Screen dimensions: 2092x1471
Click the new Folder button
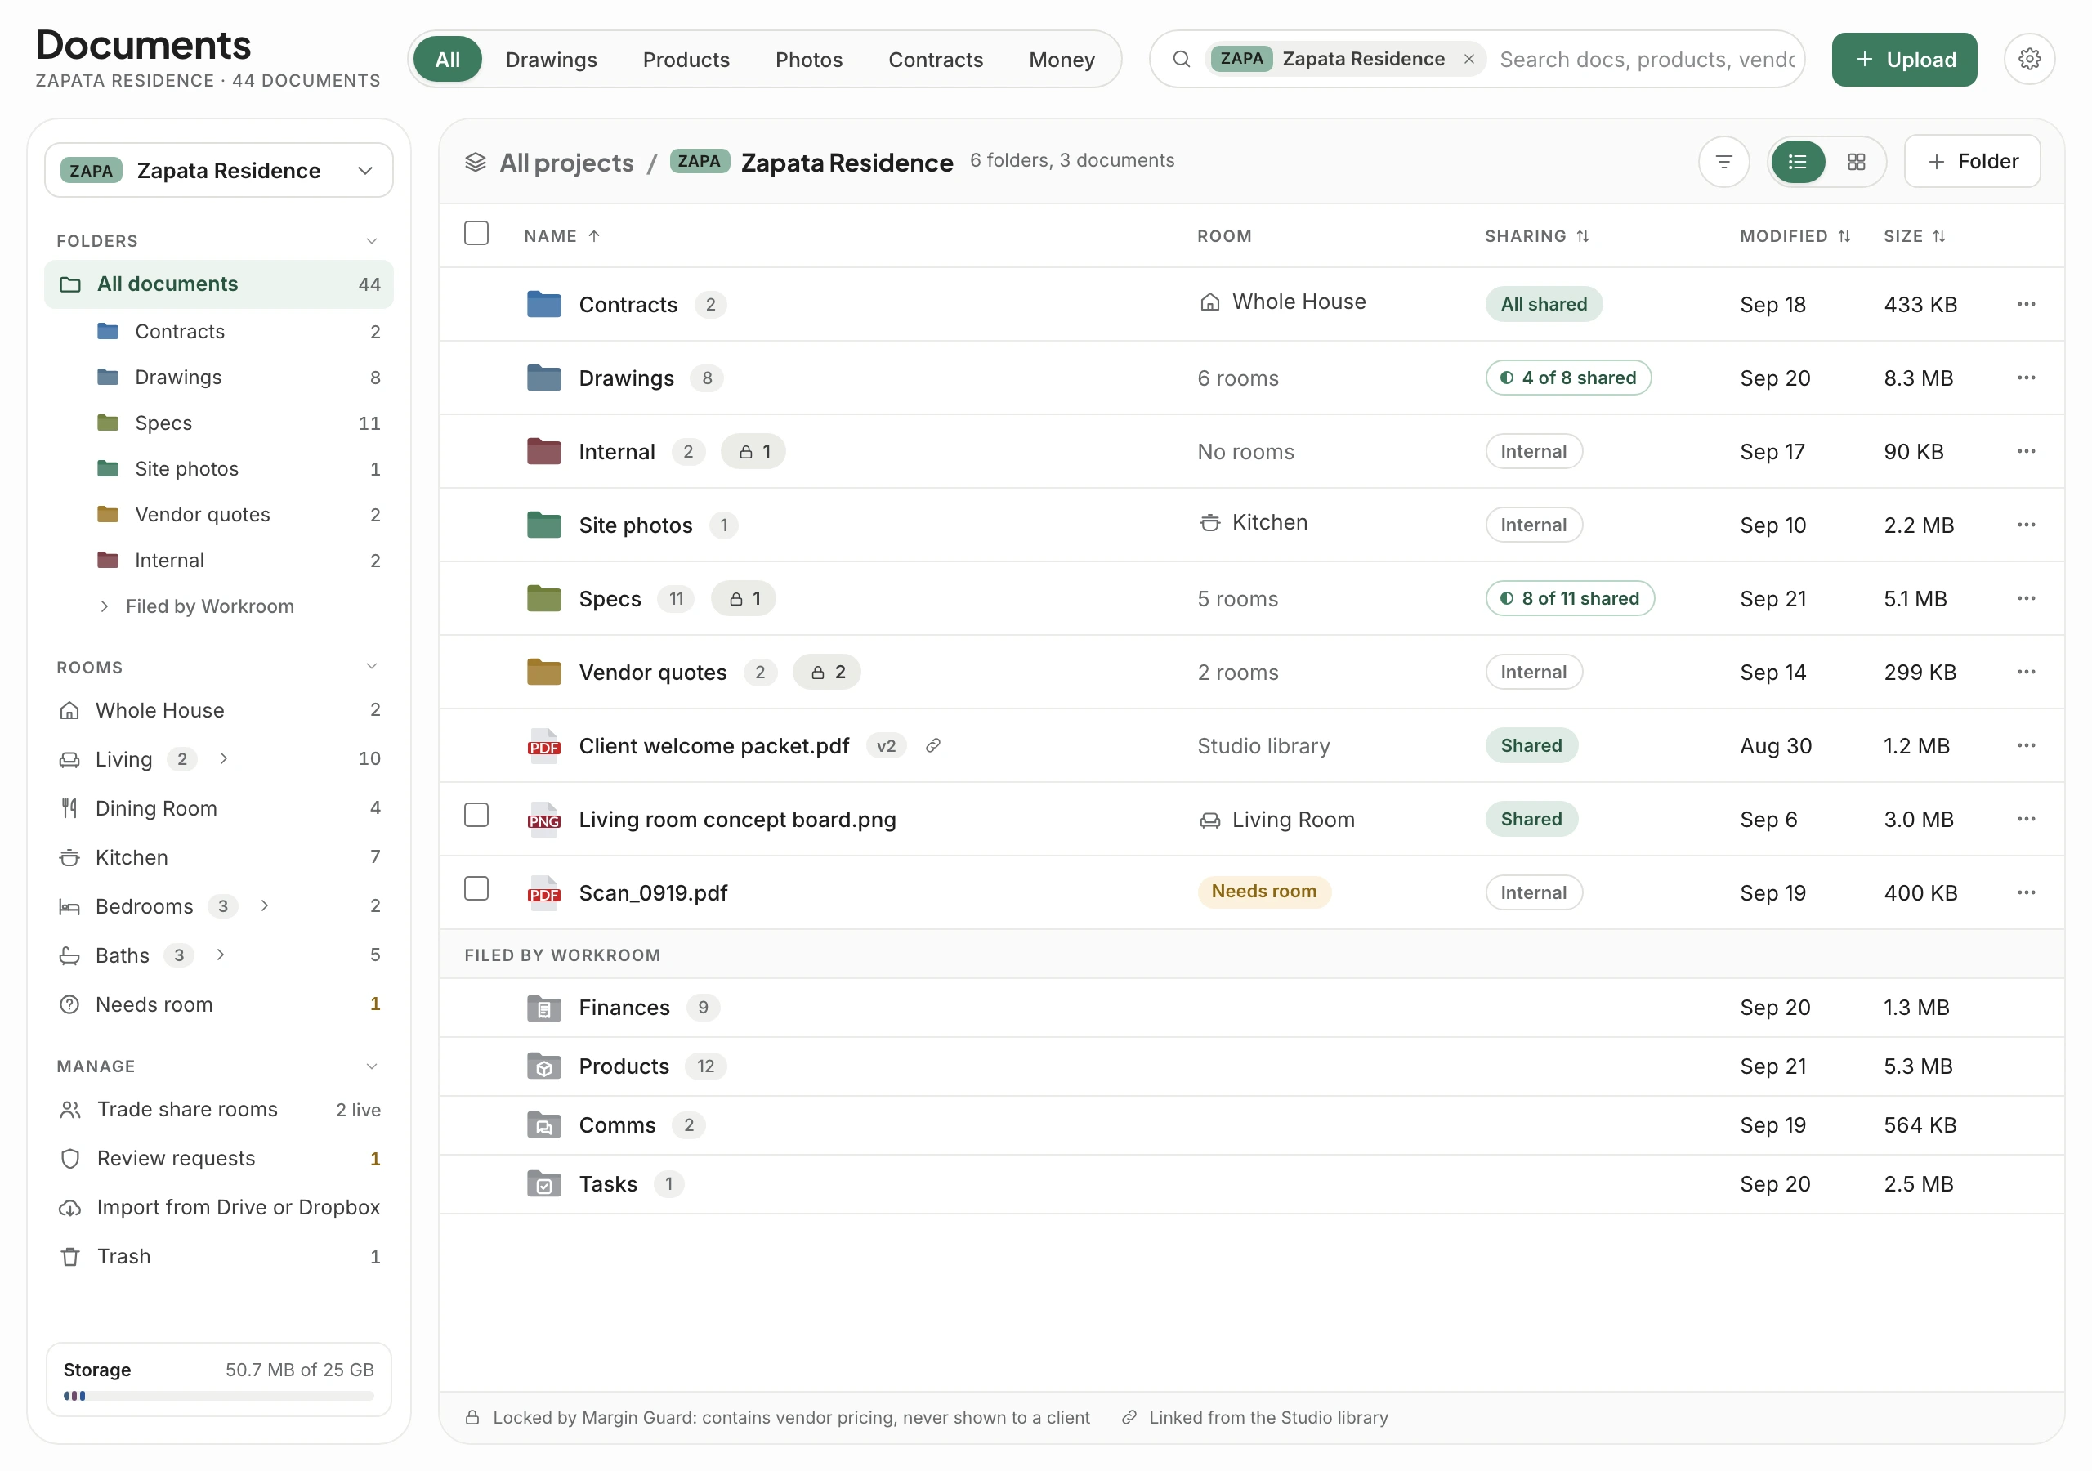click(x=1972, y=163)
